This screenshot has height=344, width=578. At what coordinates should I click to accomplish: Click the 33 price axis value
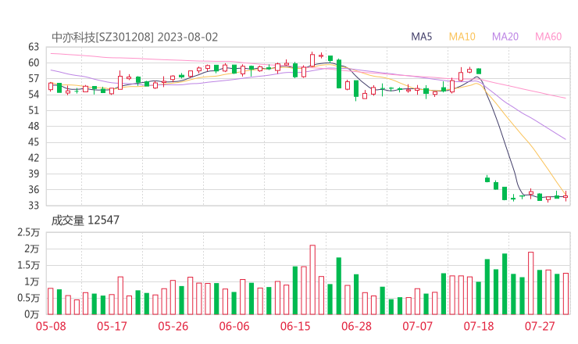click(34, 205)
